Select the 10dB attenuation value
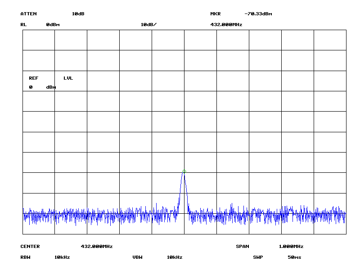Screen dimensions: 360x270 coord(78,14)
